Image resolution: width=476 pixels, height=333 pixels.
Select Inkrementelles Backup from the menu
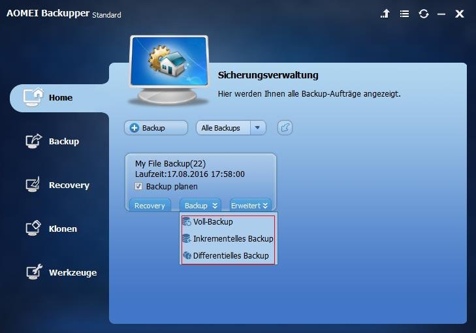[x=228, y=239]
